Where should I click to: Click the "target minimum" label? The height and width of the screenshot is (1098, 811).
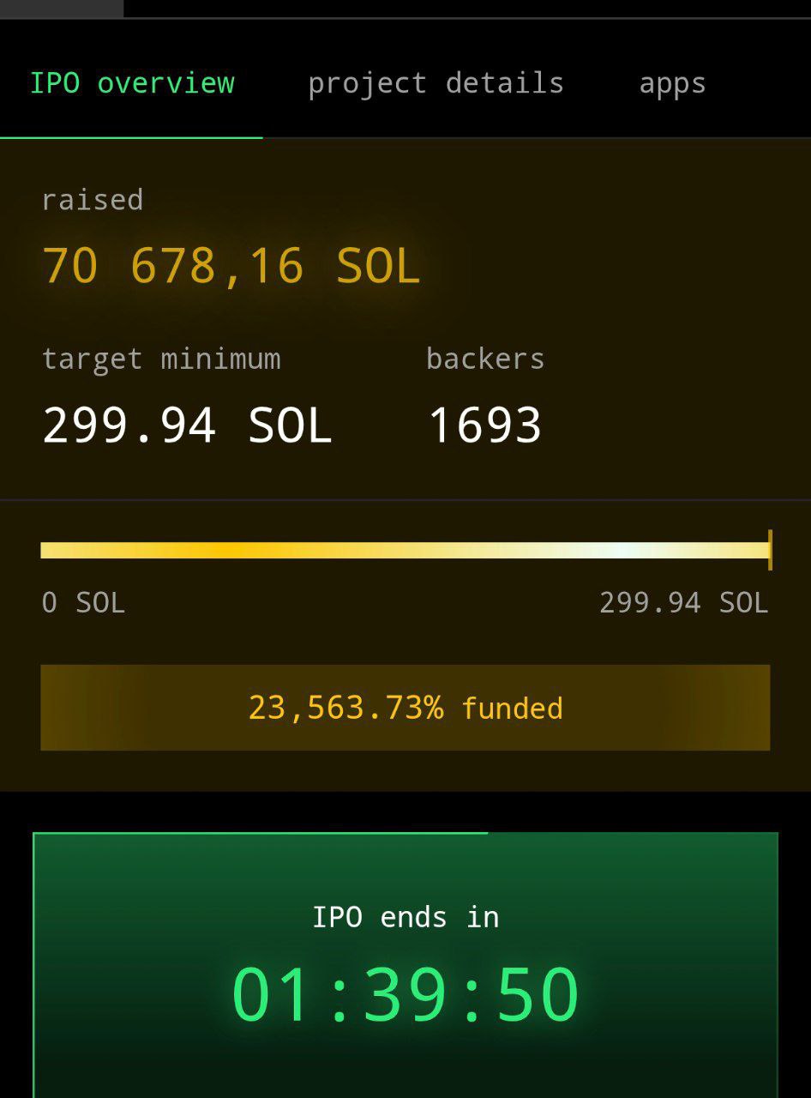pos(161,359)
